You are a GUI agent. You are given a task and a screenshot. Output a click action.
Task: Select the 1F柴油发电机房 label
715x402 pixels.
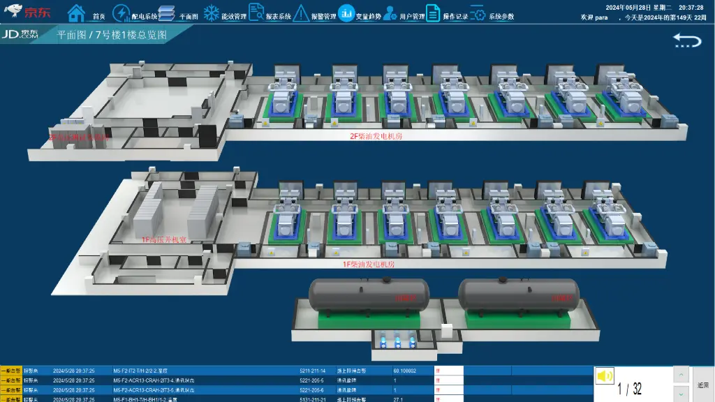coord(368,265)
